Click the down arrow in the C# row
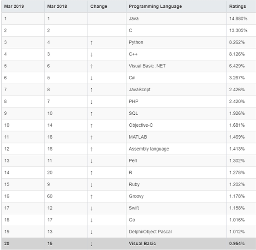 click(92, 78)
